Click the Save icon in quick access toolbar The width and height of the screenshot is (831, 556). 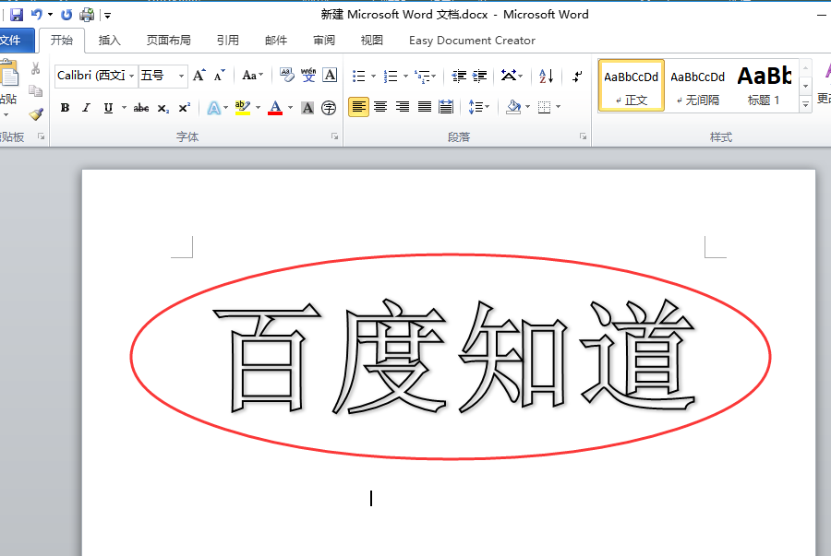[17, 15]
